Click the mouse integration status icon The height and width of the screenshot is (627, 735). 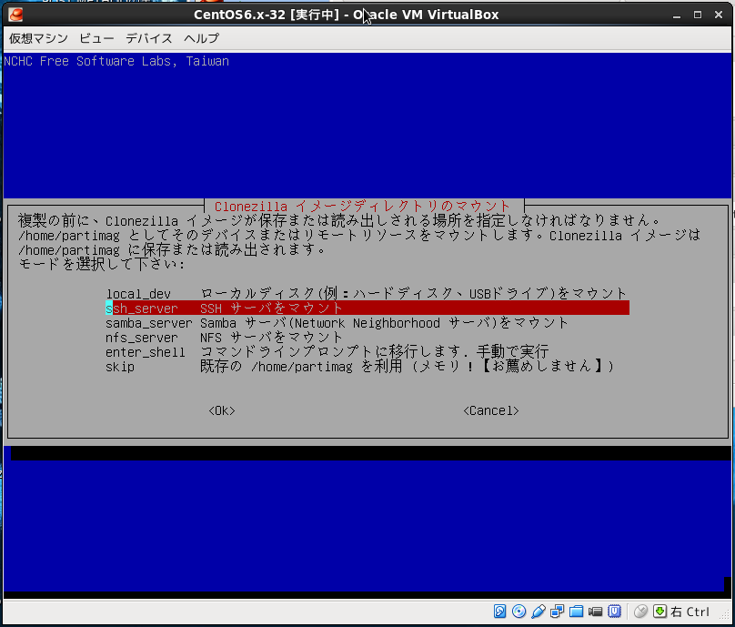tap(641, 612)
